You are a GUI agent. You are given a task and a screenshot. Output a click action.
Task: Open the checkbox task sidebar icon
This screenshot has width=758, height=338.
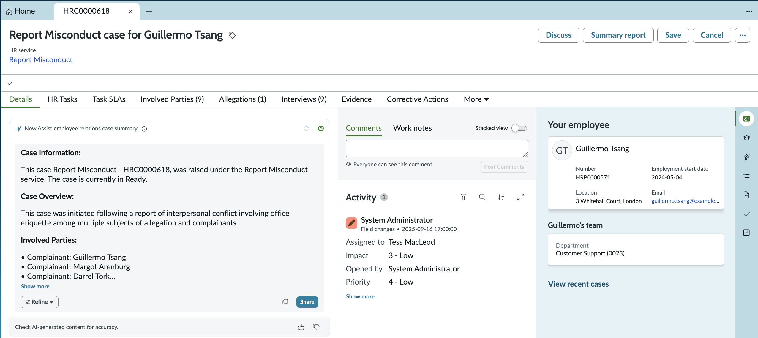pos(746,233)
